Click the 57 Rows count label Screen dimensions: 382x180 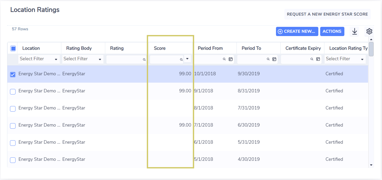pyautogui.click(x=20, y=29)
